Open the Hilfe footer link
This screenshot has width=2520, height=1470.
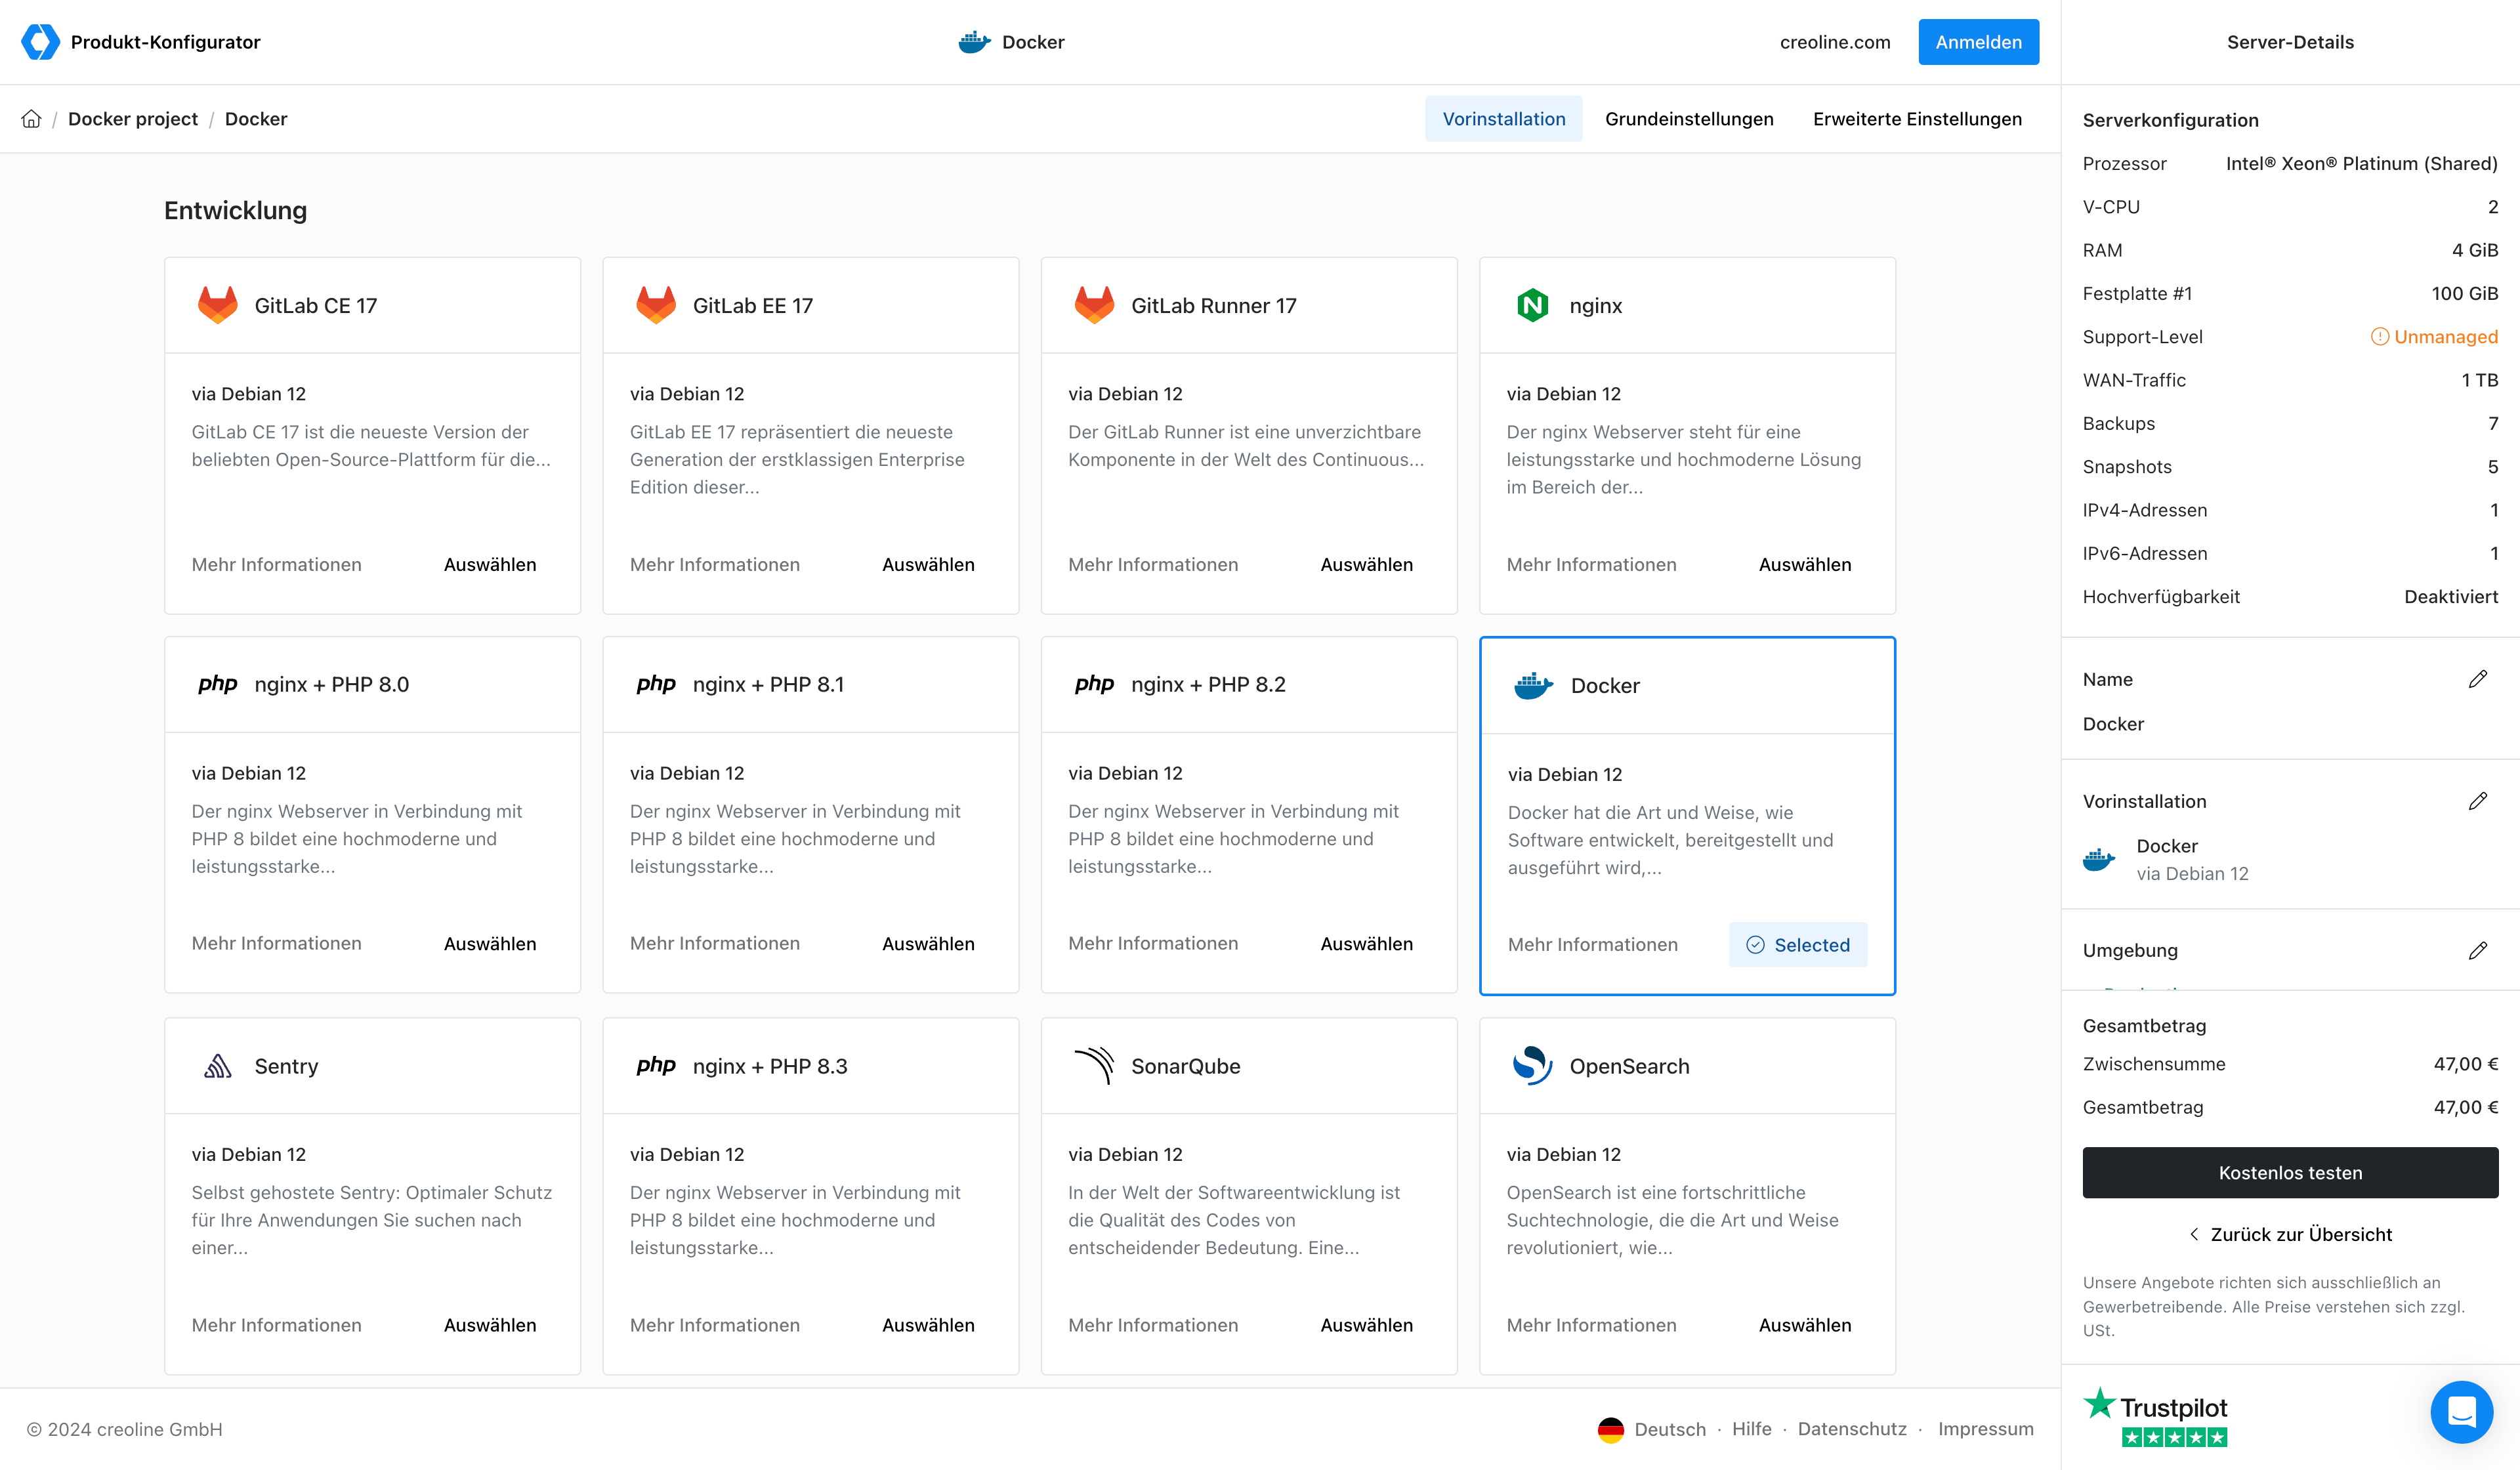pos(1752,1430)
